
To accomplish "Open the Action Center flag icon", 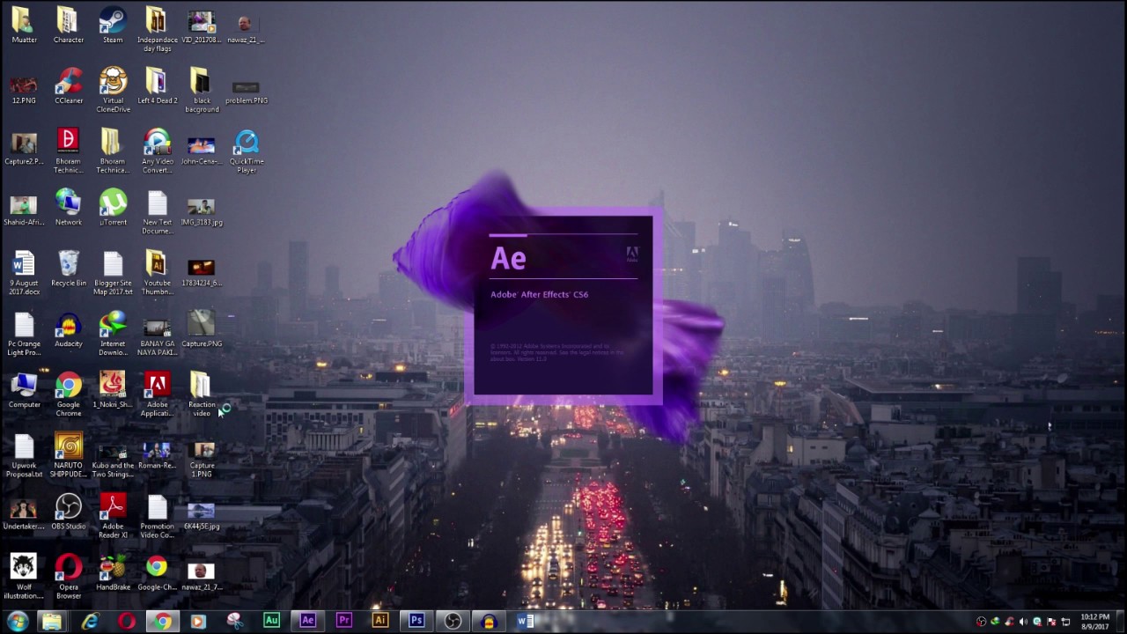I will (1051, 622).
